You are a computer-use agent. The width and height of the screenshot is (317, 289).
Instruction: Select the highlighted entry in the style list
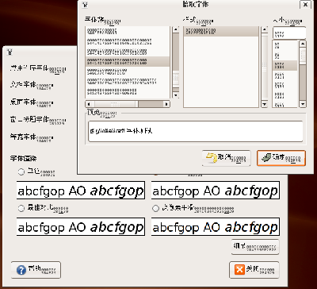pyautogui.click(x=221, y=31)
